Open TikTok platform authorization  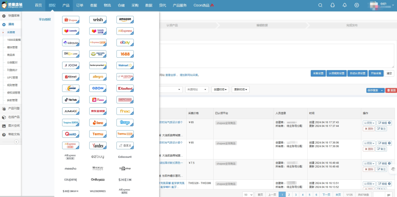point(71,100)
